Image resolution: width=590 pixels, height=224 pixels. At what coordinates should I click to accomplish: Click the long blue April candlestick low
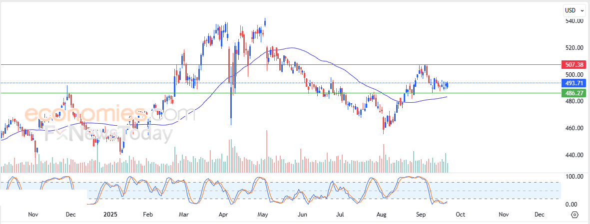pos(231,120)
